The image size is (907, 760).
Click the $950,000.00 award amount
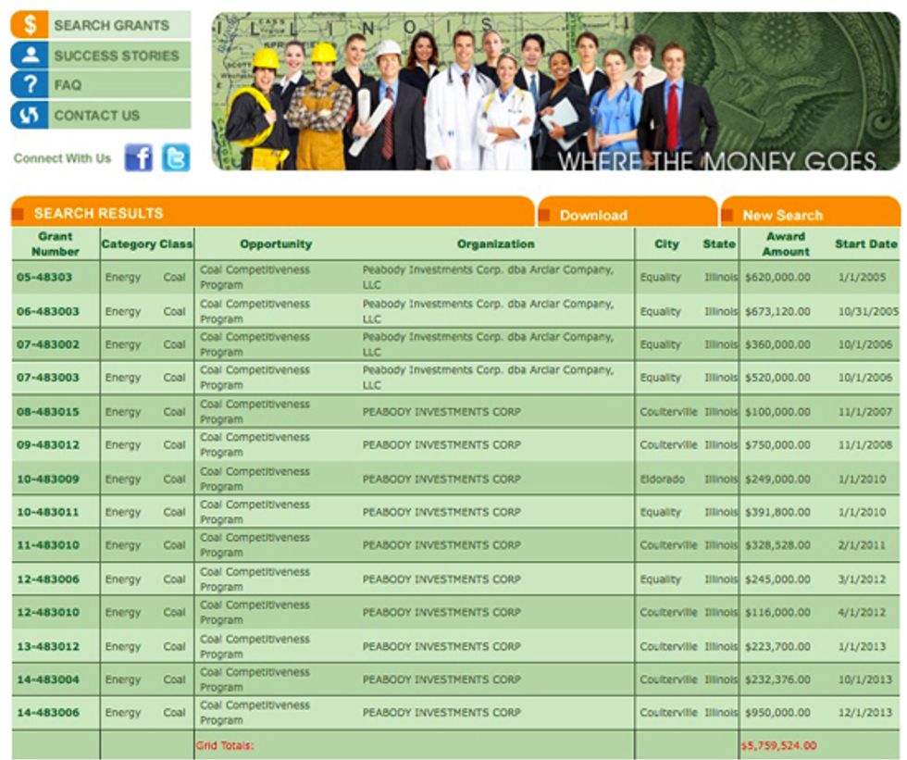pyautogui.click(x=777, y=712)
